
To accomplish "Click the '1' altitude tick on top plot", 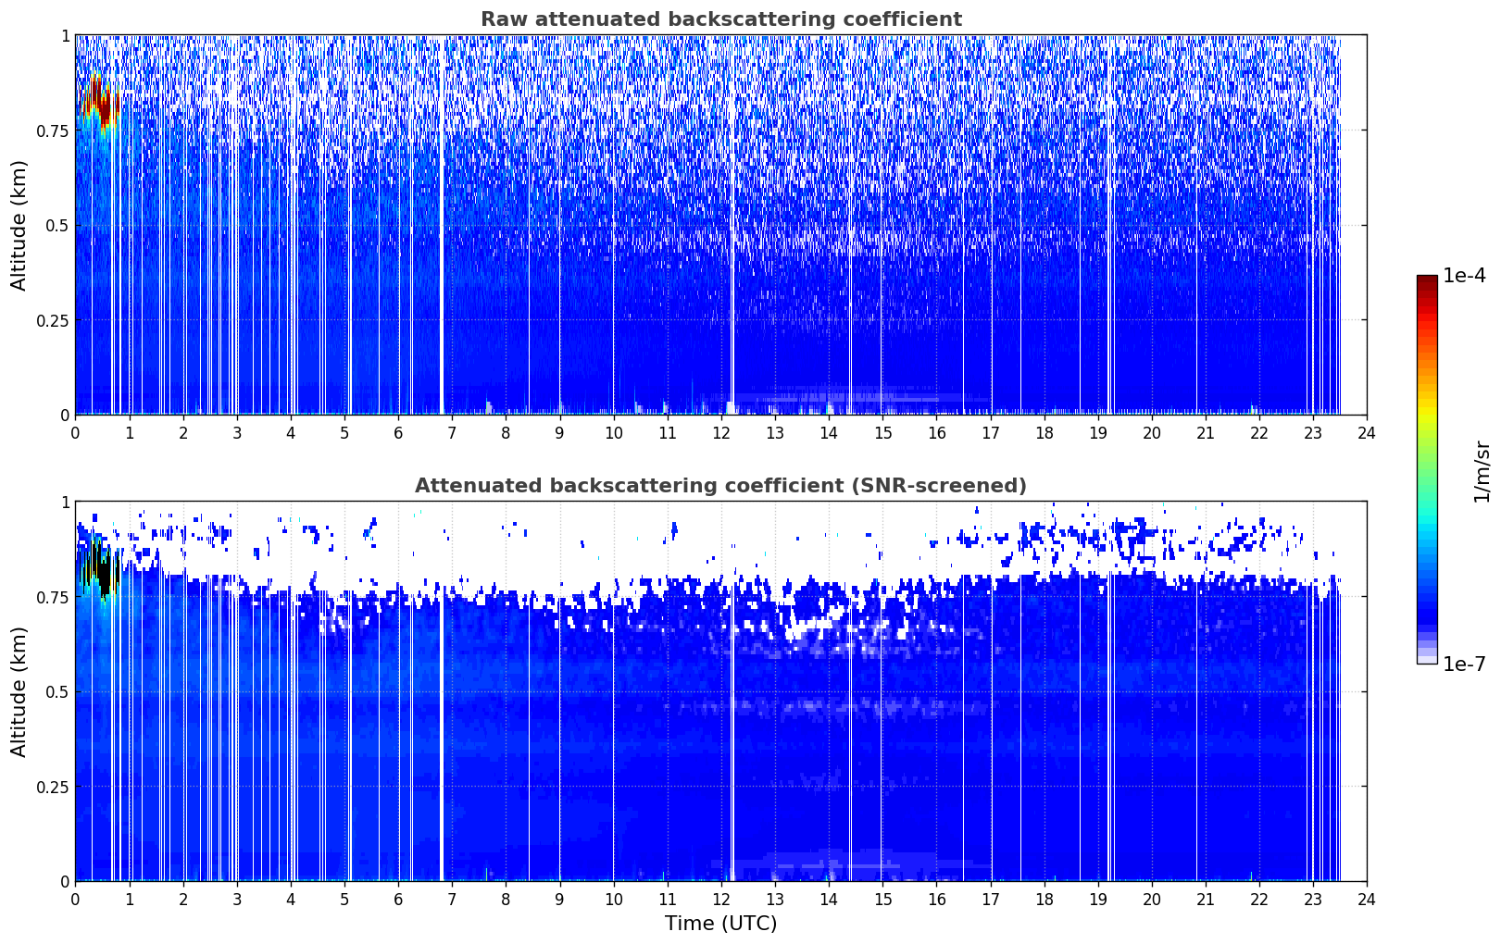I will point(65,36).
